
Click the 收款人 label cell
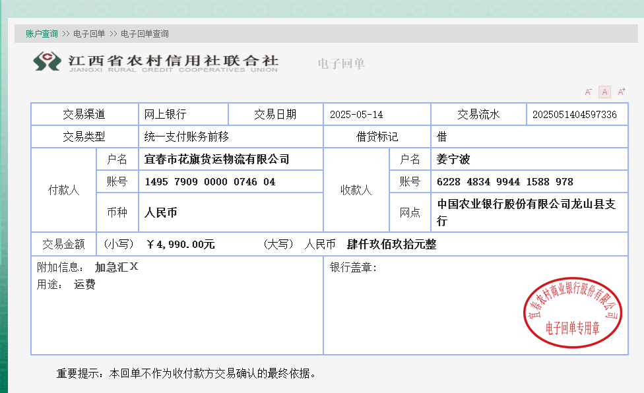[356, 190]
